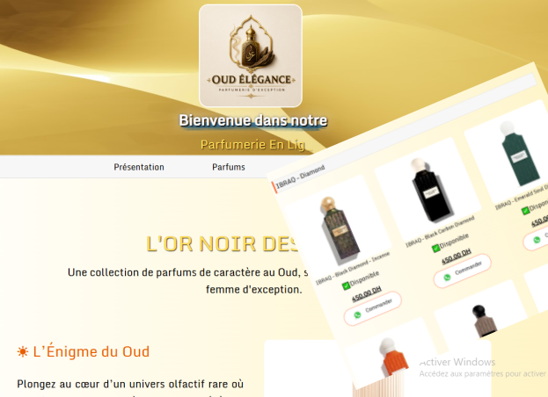This screenshot has height=397, width=548.
Task: Click the Bienvenue dans notre title
Action: click(x=253, y=120)
